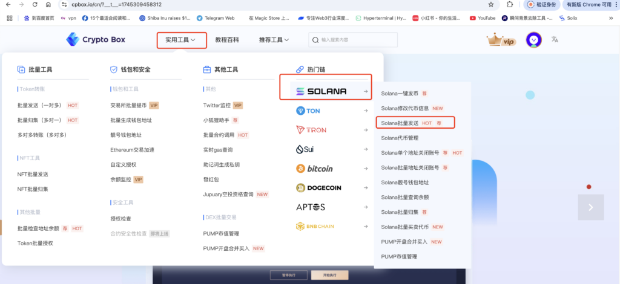
Task: Expand the 实用工具 dropdown menu
Action: [x=180, y=40]
